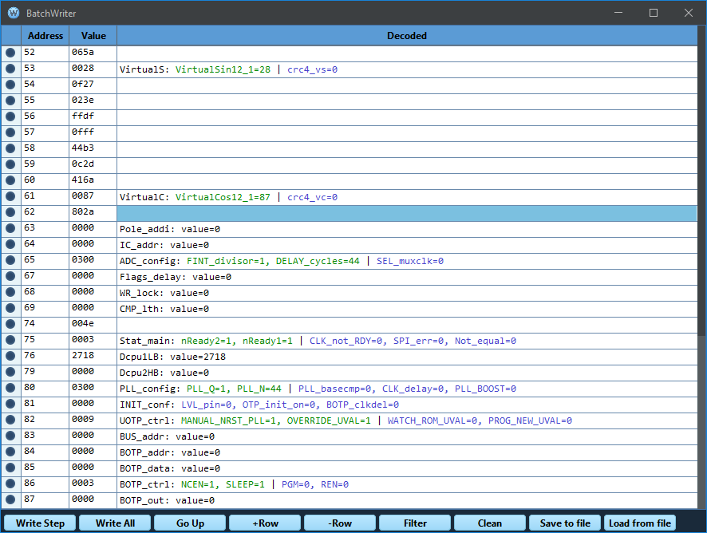Click the Write All button

click(x=115, y=523)
